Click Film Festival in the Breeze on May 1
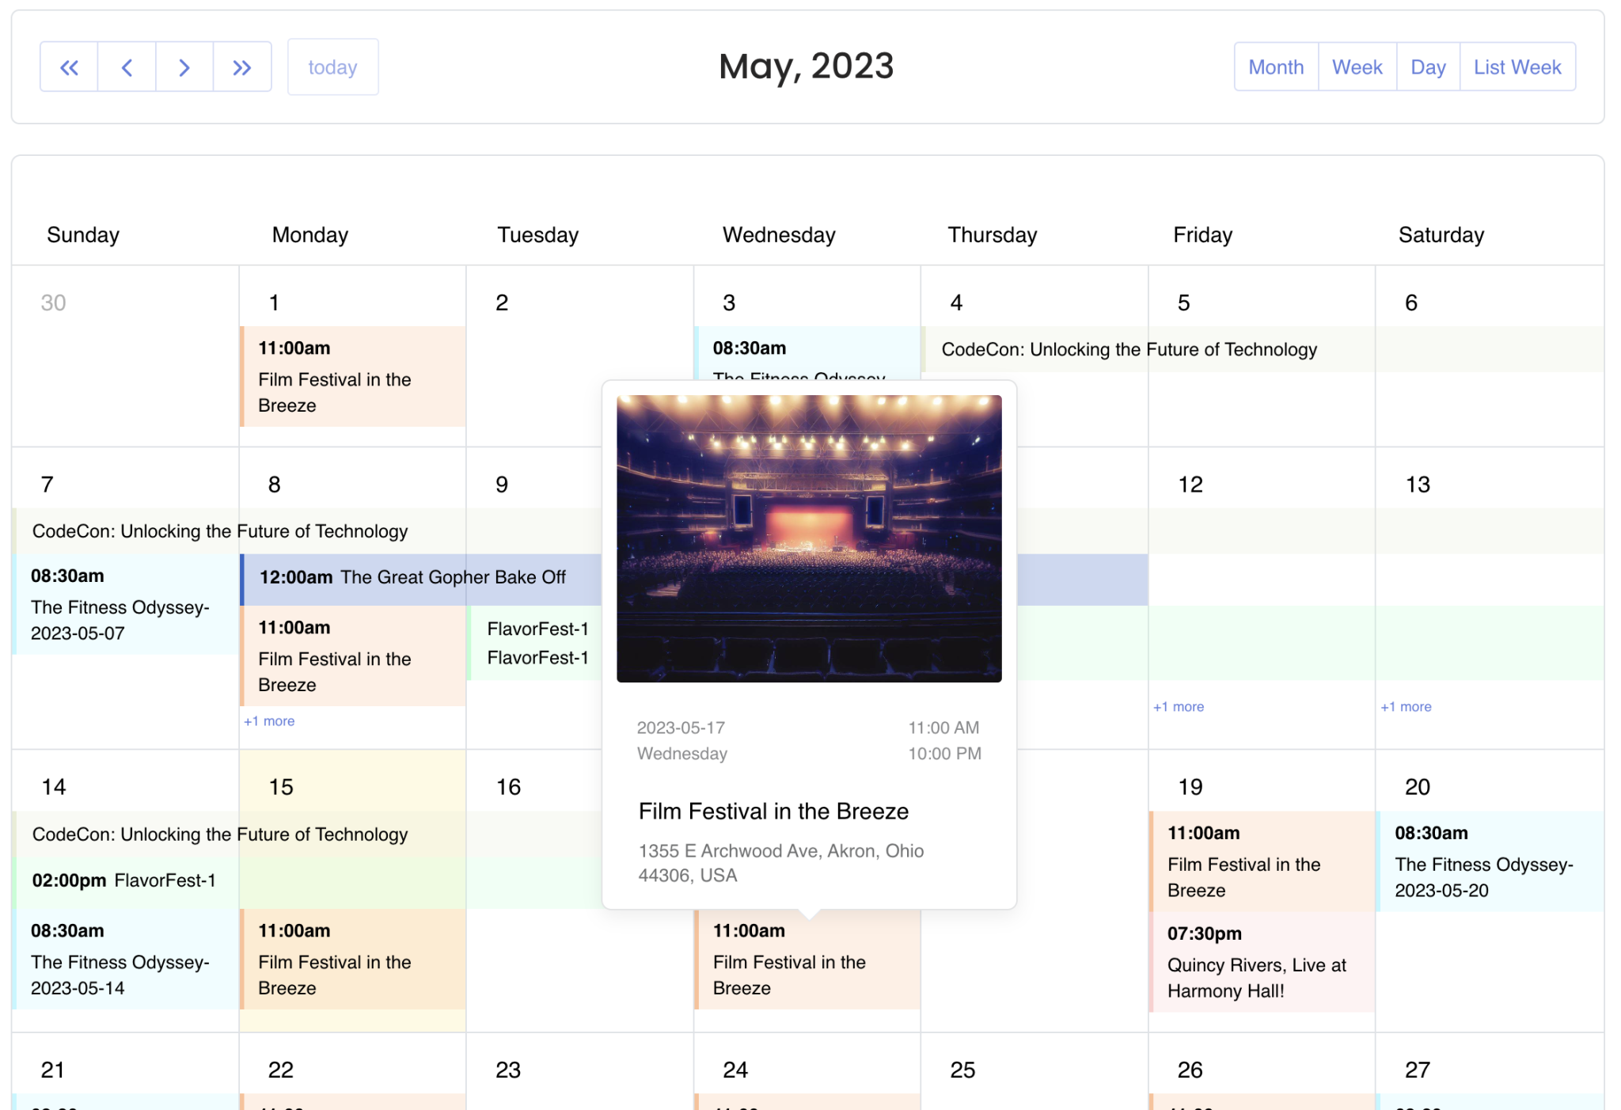The image size is (1621, 1110). (351, 377)
